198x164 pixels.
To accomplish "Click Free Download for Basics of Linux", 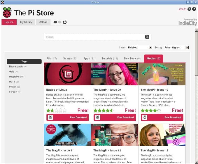I will (68, 117).
